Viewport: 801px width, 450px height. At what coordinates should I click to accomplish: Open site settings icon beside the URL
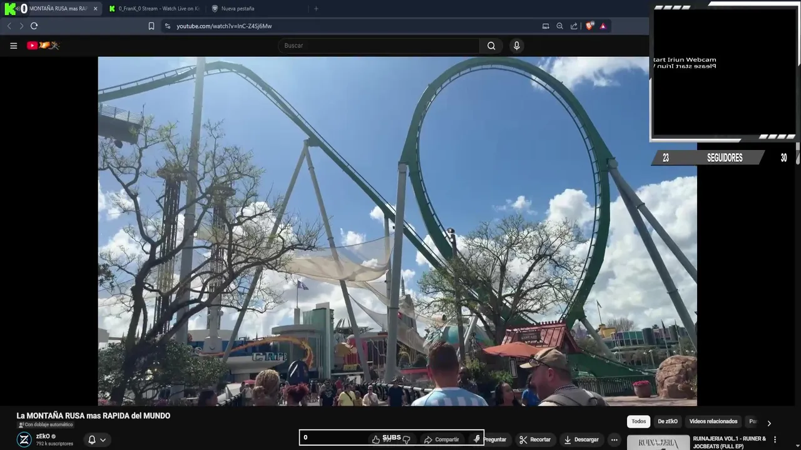167,26
